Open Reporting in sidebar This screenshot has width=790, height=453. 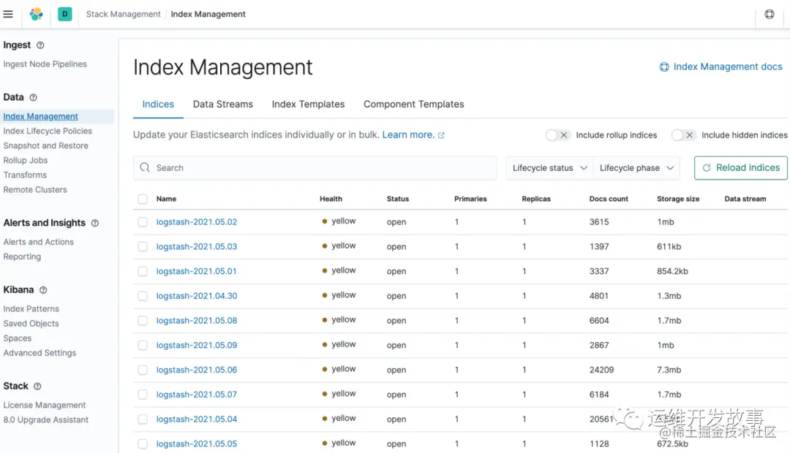click(22, 256)
